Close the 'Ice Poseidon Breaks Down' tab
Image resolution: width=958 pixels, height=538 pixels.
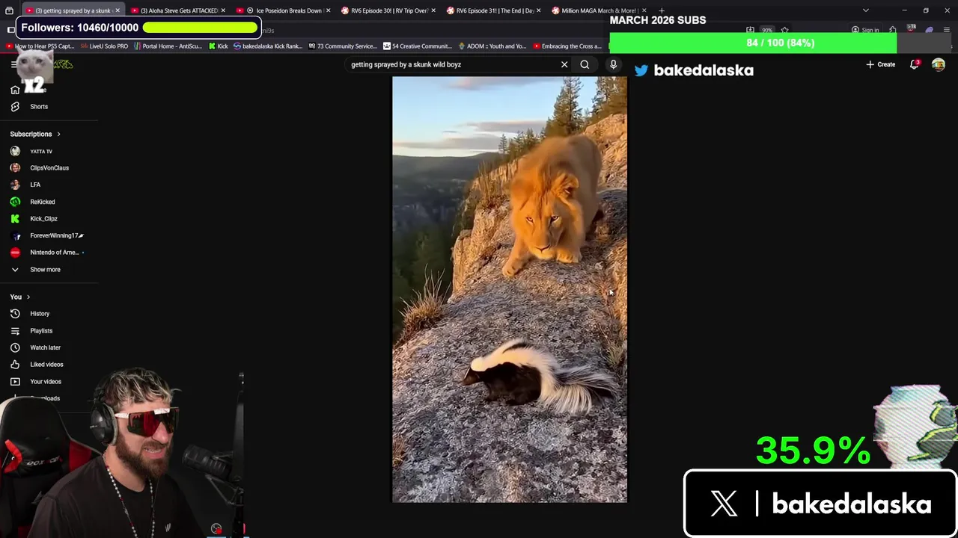[329, 10]
